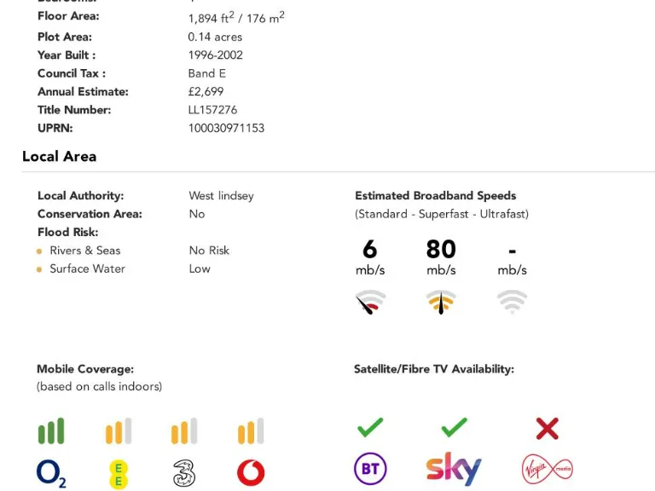Click the O2 network logo
Image resolution: width=655 pixels, height=491 pixels.
(x=51, y=472)
